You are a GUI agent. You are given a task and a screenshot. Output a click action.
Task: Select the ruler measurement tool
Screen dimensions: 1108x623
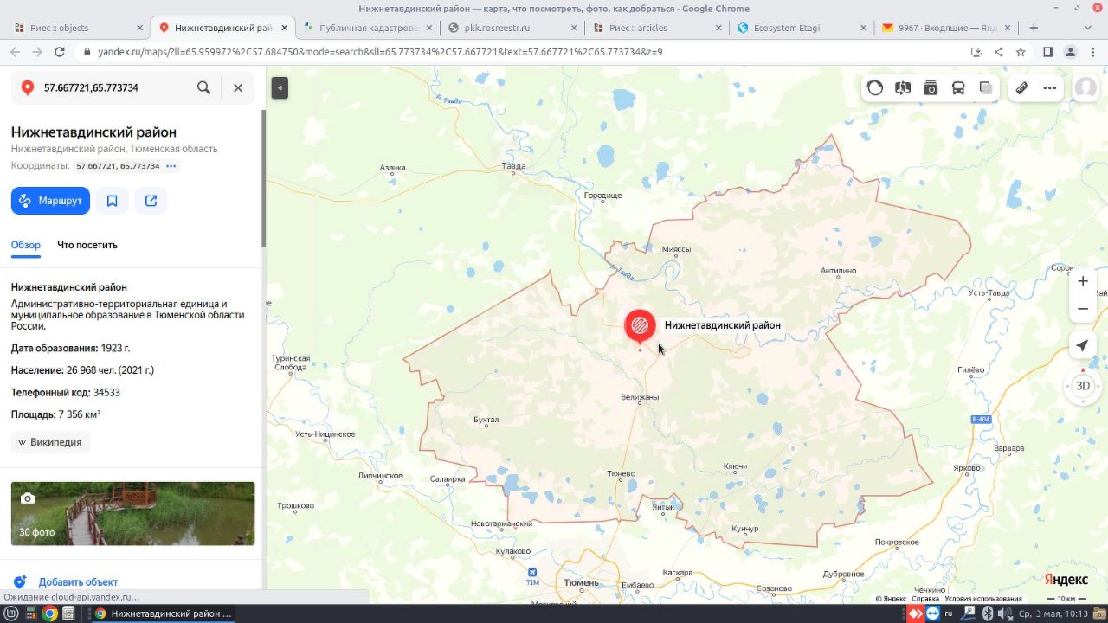1022,87
